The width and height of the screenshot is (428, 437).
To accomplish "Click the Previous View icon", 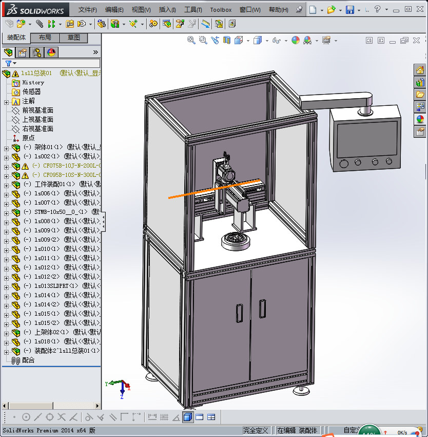I will (x=215, y=41).
